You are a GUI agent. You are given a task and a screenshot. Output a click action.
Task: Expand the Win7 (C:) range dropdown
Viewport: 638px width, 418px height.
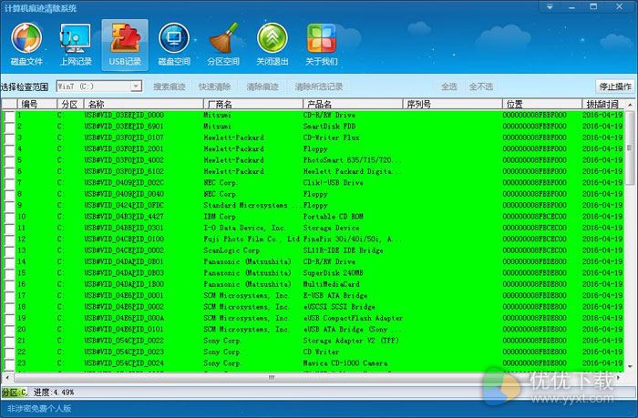137,87
